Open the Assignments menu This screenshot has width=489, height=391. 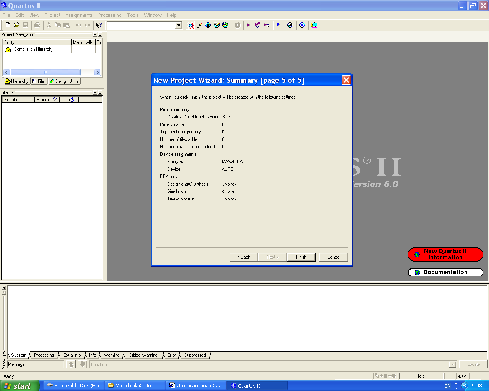point(79,15)
